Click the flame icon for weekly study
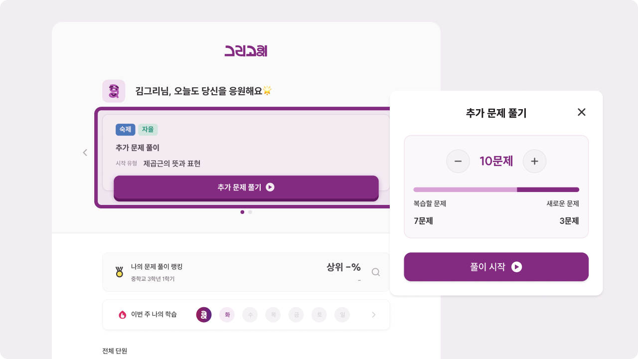 click(x=122, y=315)
